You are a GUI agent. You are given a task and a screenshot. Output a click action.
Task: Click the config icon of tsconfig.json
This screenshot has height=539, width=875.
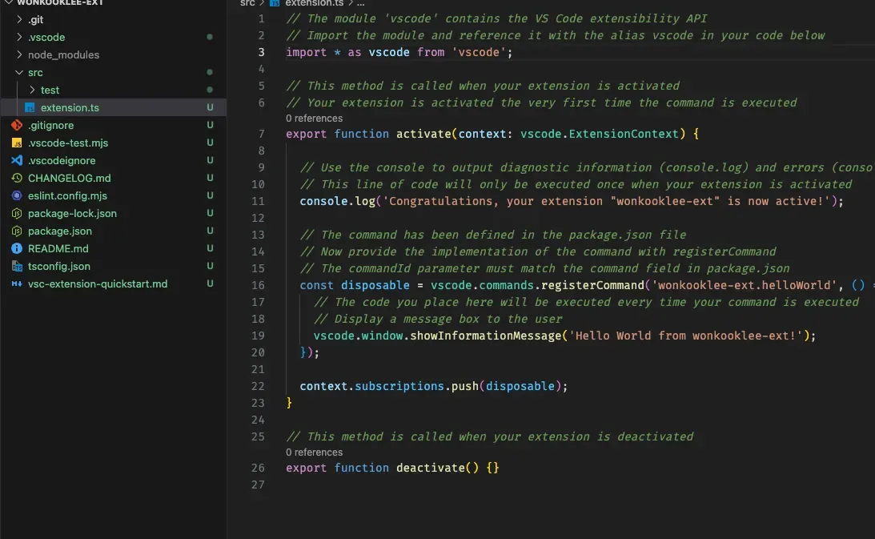tap(17, 267)
